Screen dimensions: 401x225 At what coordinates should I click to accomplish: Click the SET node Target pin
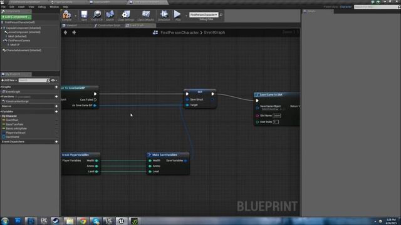[x=187, y=105]
